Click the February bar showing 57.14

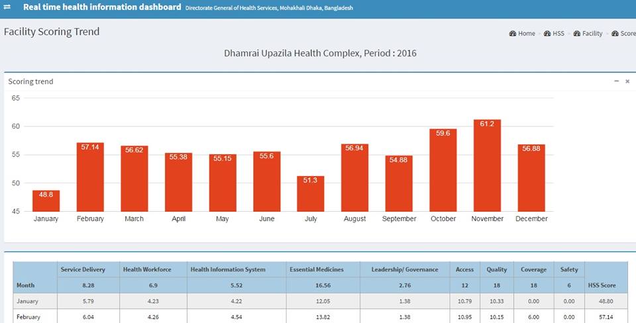(90, 177)
